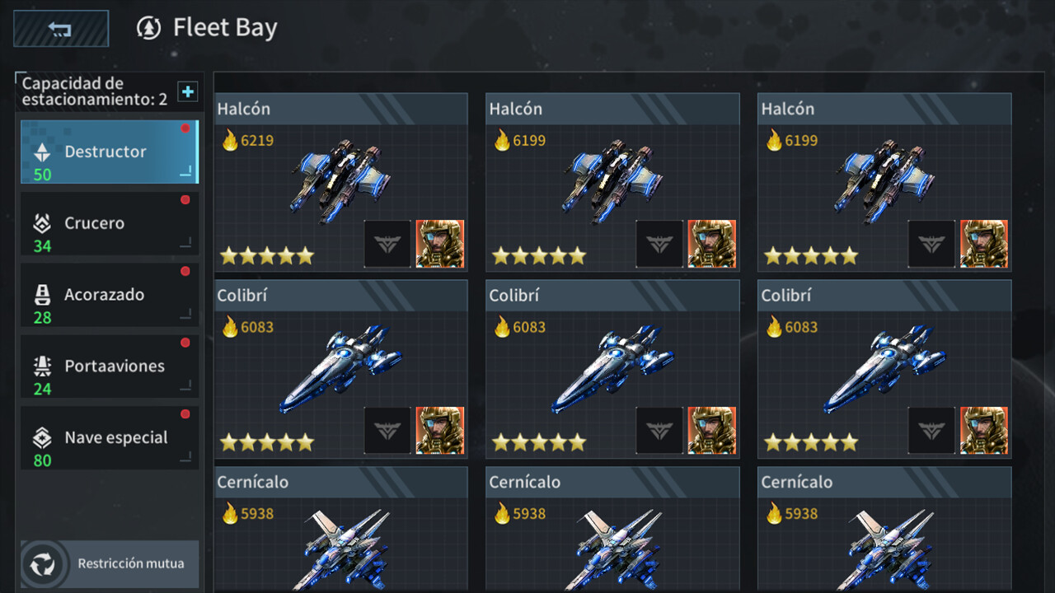
Task: Open the Nave especial category tab
Action: (x=110, y=438)
